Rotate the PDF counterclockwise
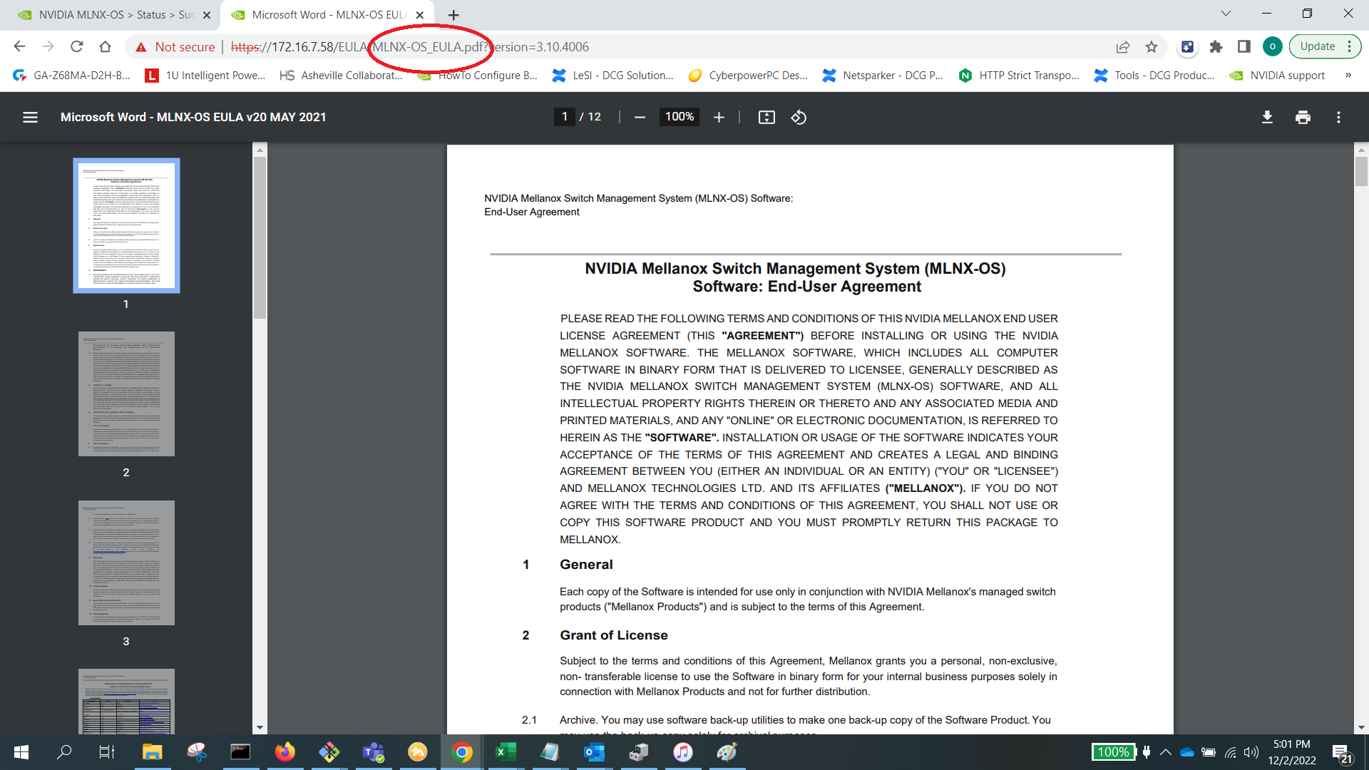This screenshot has width=1369, height=770. click(799, 117)
